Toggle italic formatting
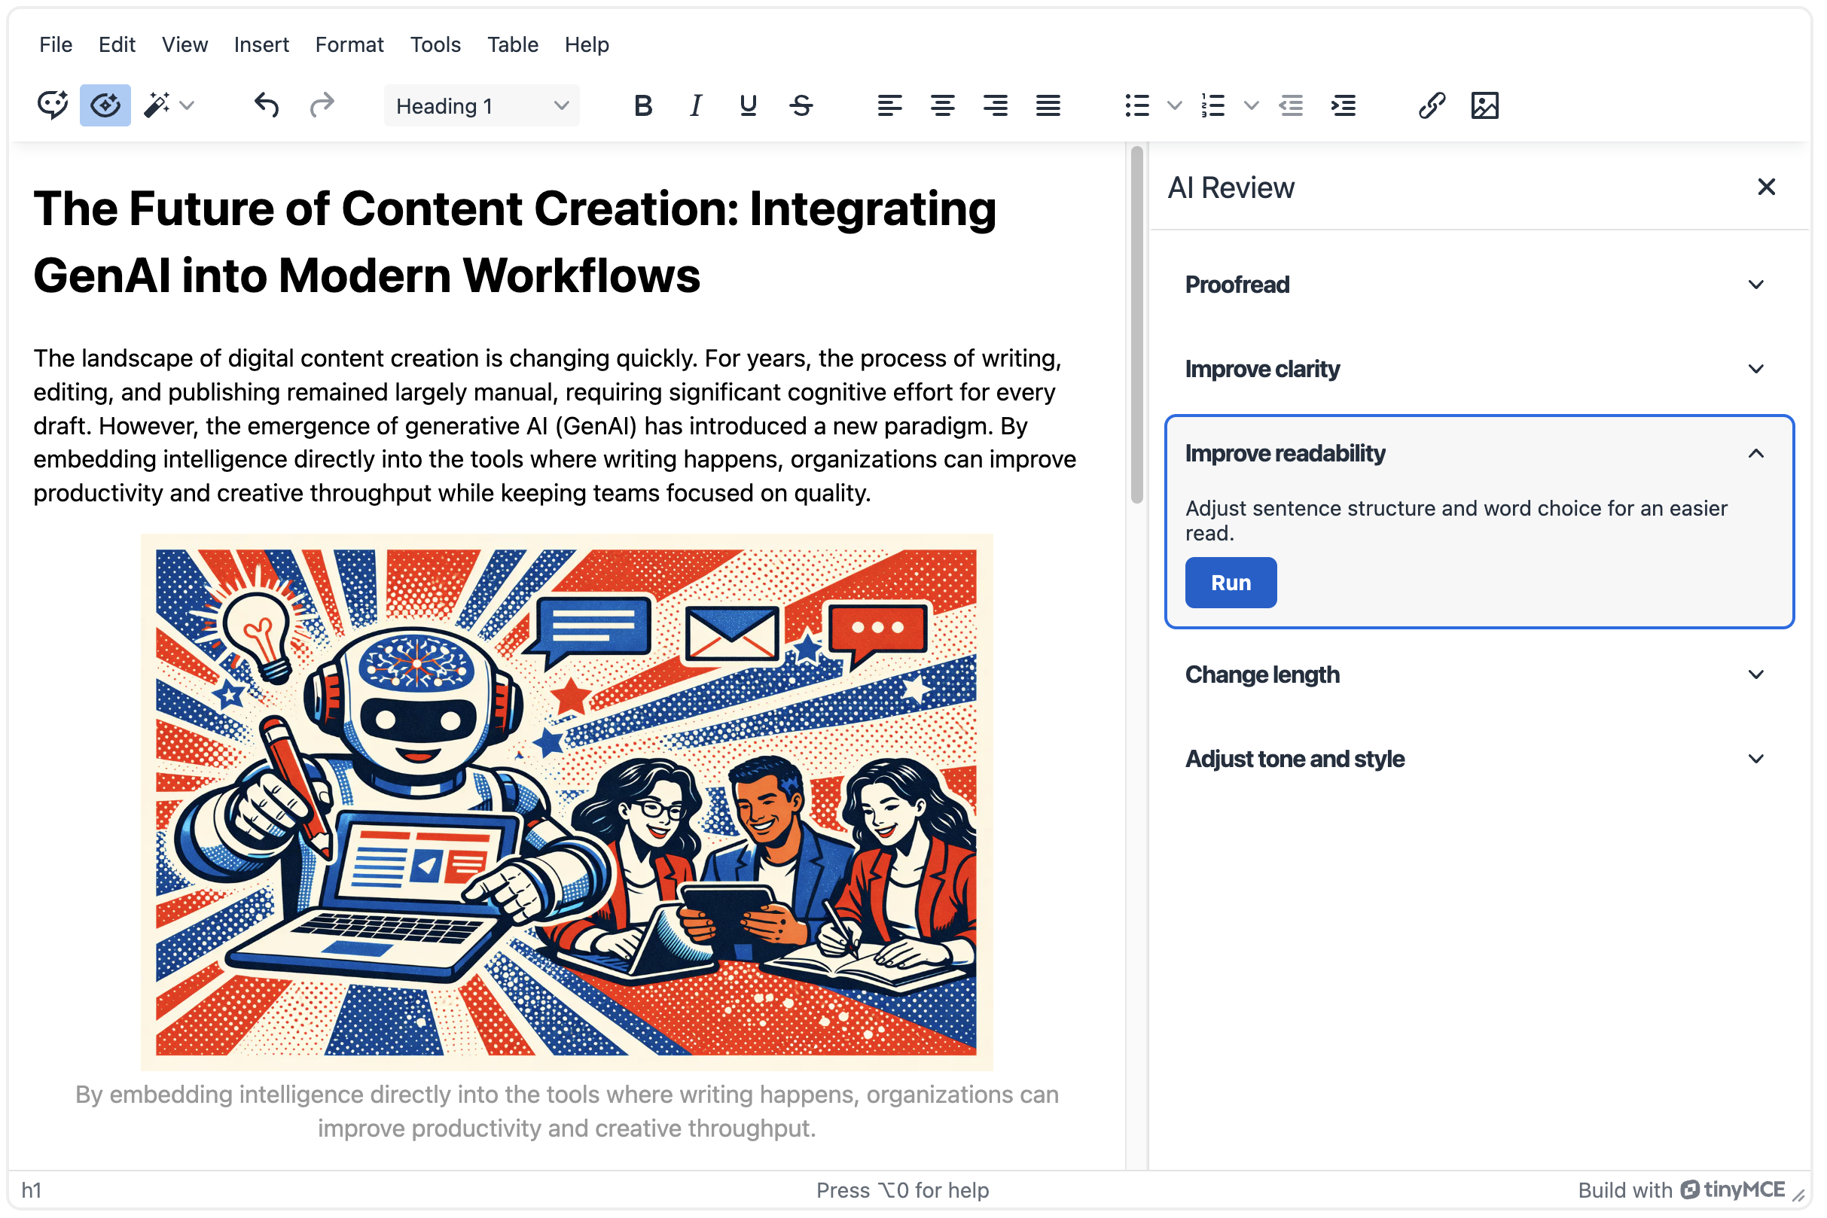This screenshot has height=1218, width=1827. tap(695, 105)
